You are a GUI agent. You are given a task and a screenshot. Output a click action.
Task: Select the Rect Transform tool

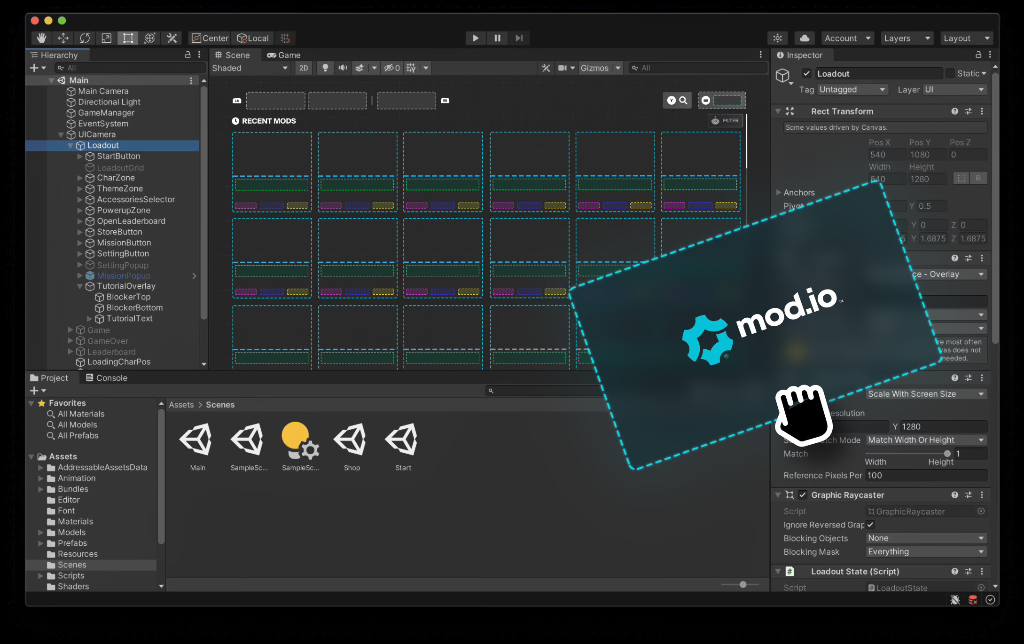point(128,38)
